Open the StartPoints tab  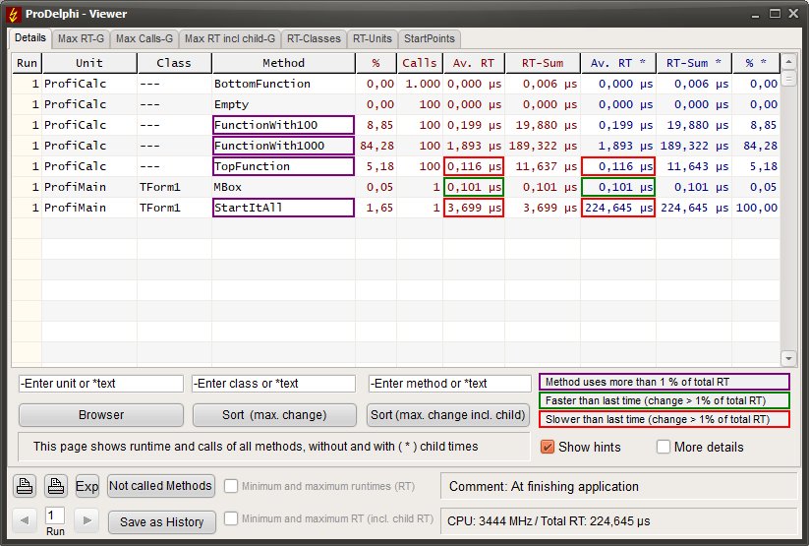coord(430,38)
